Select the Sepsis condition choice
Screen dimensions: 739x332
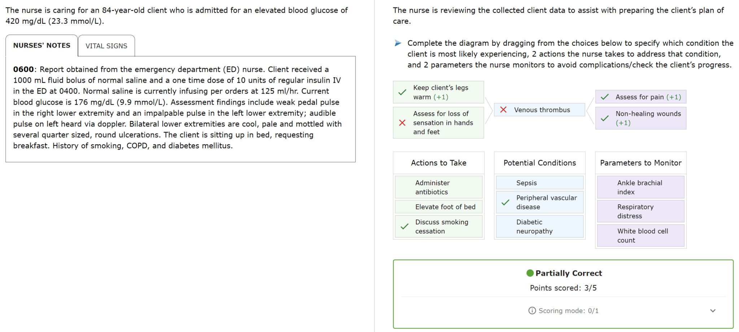coord(539,183)
